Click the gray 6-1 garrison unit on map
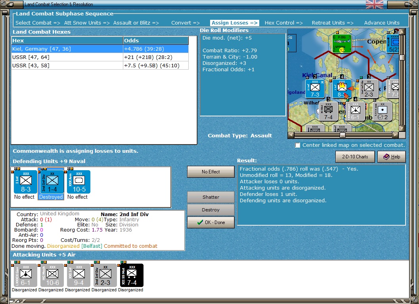This screenshot has width=419, height=304. pyautogui.click(x=355, y=112)
